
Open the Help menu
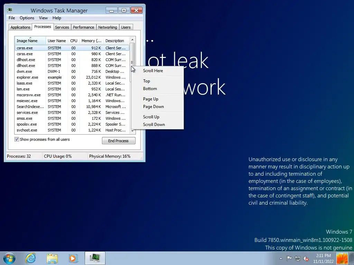57,18
